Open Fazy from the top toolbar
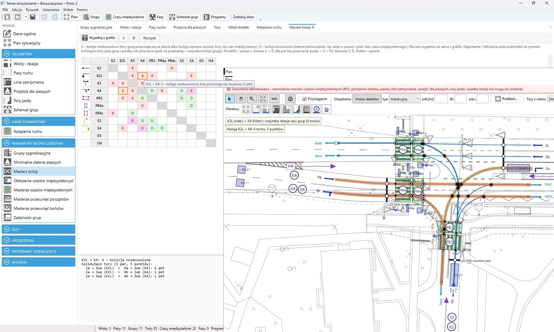 click(x=157, y=17)
